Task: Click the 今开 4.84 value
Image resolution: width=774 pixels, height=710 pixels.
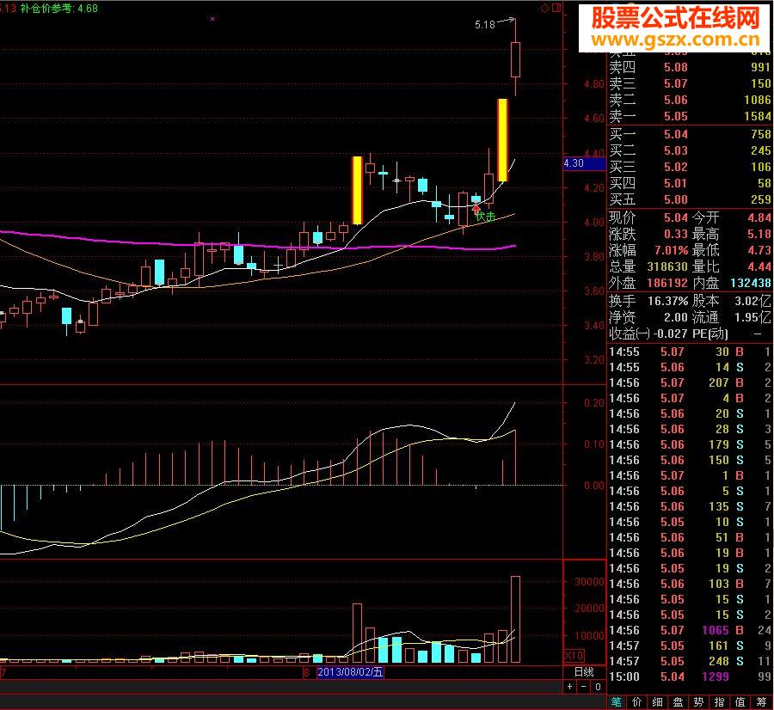Action: coord(759,217)
